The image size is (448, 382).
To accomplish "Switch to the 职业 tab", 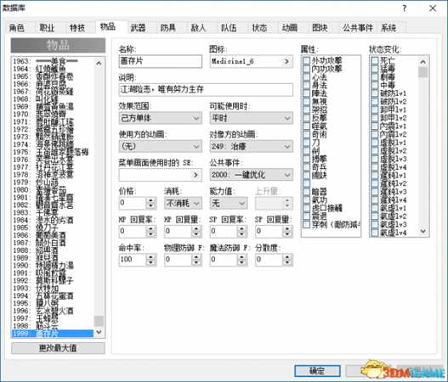I will pyautogui.click(x=47, y=28).
